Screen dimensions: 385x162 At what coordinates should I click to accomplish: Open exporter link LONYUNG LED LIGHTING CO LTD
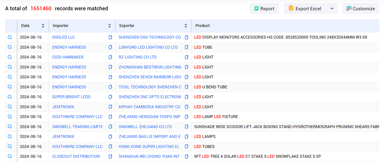(148, 47)
